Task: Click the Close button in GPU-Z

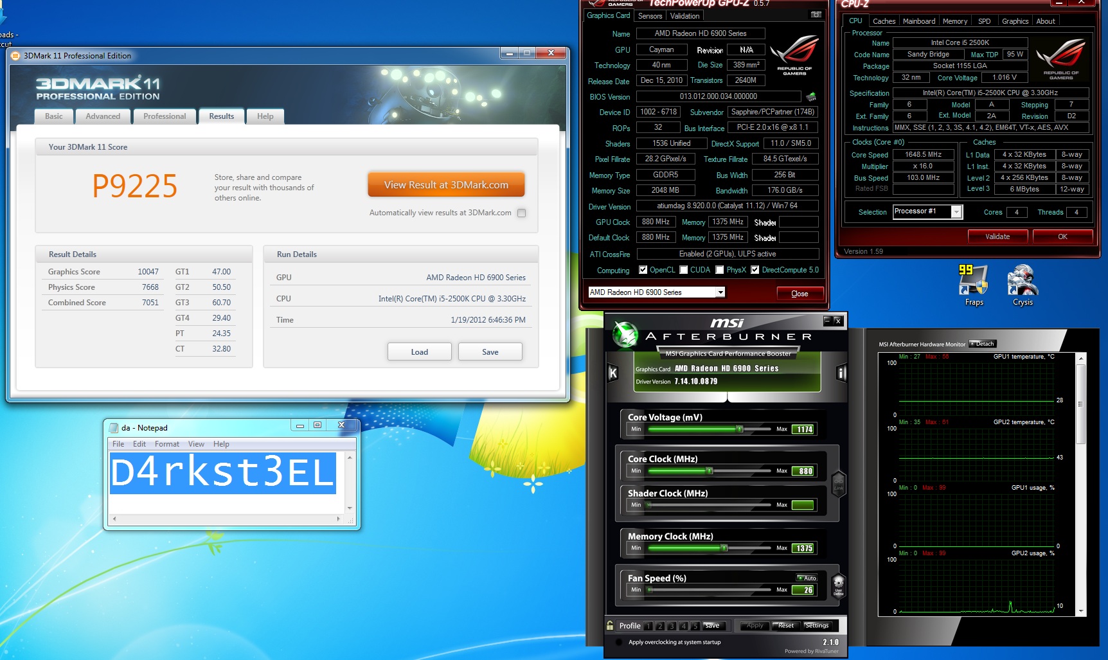Action: pyautogui.click(x=800, y=294)
